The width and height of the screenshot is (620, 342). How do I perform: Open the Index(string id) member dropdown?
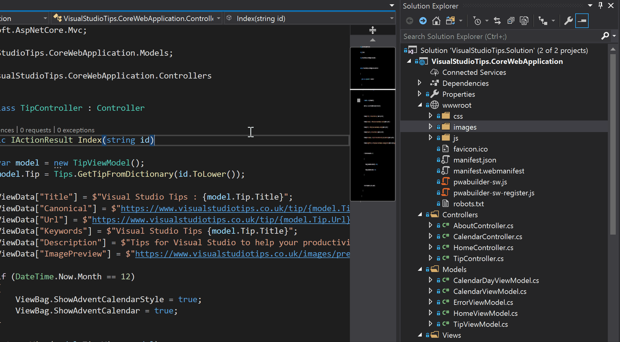pos(391,18)
